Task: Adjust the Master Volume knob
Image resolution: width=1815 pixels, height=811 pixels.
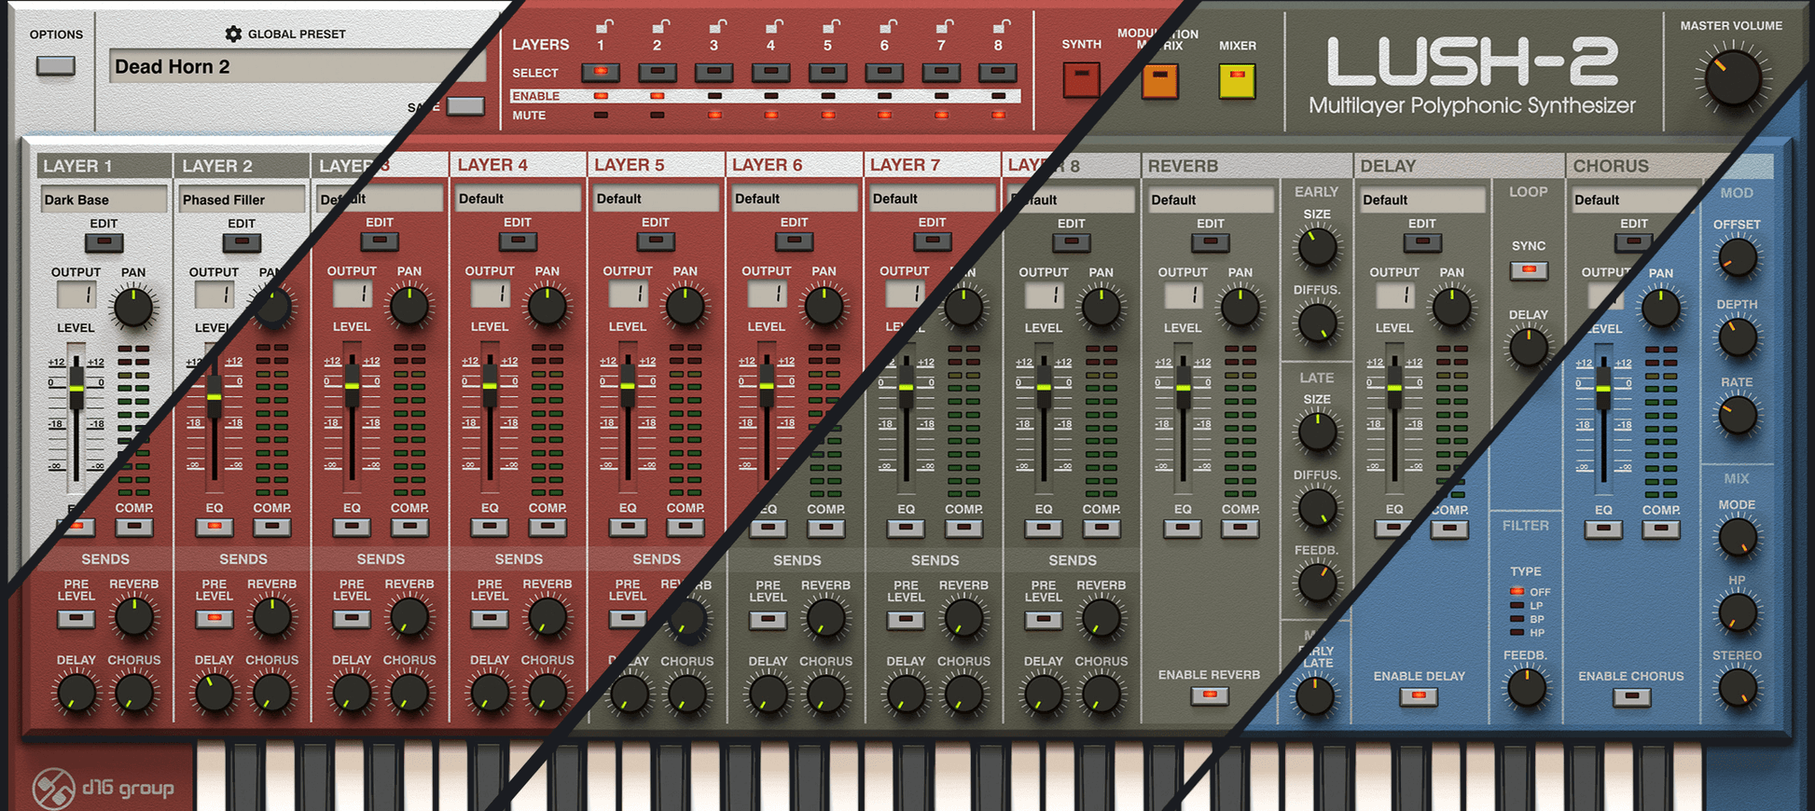Action: point(1732,78)
